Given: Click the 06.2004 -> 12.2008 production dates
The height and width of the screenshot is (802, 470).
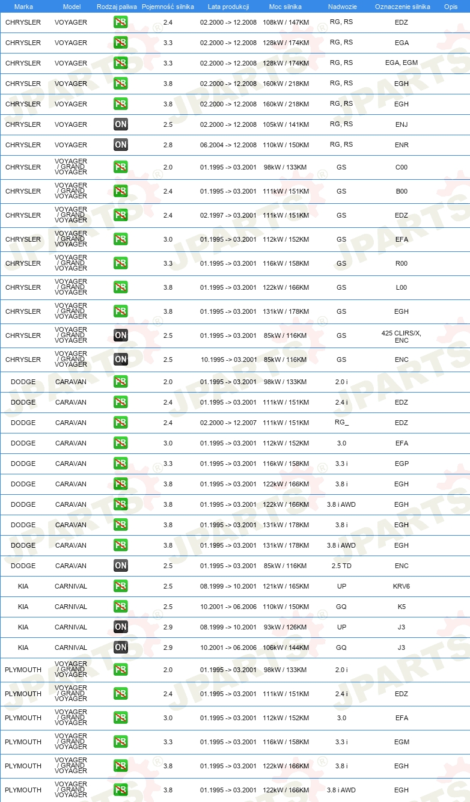Looking at the screenshot, I should pos(228,145).
